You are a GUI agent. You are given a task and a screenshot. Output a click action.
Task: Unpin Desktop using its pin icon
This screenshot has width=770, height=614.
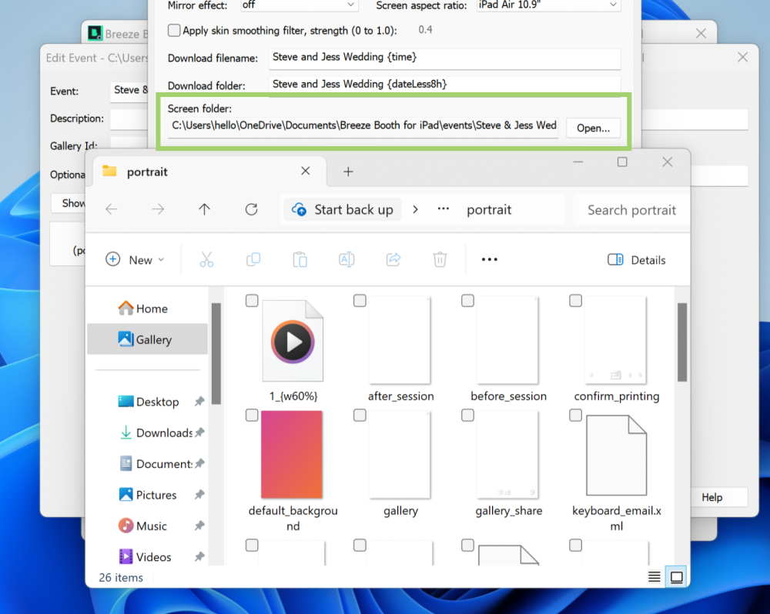point(199,402)
